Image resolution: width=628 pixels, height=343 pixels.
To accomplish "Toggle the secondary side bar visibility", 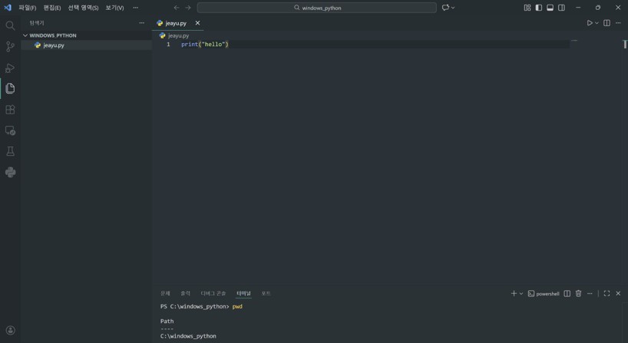I will pos(561,8).
